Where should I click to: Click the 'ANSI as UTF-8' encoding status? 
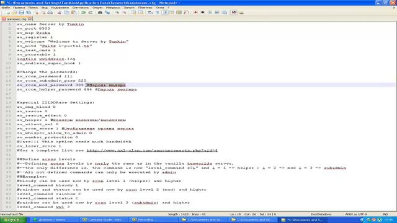click(x=356, y=214)
